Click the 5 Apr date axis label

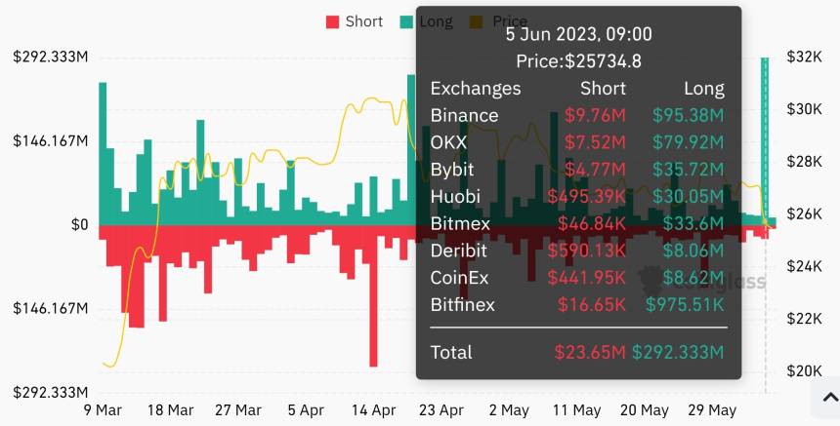(x=305, y=410)
